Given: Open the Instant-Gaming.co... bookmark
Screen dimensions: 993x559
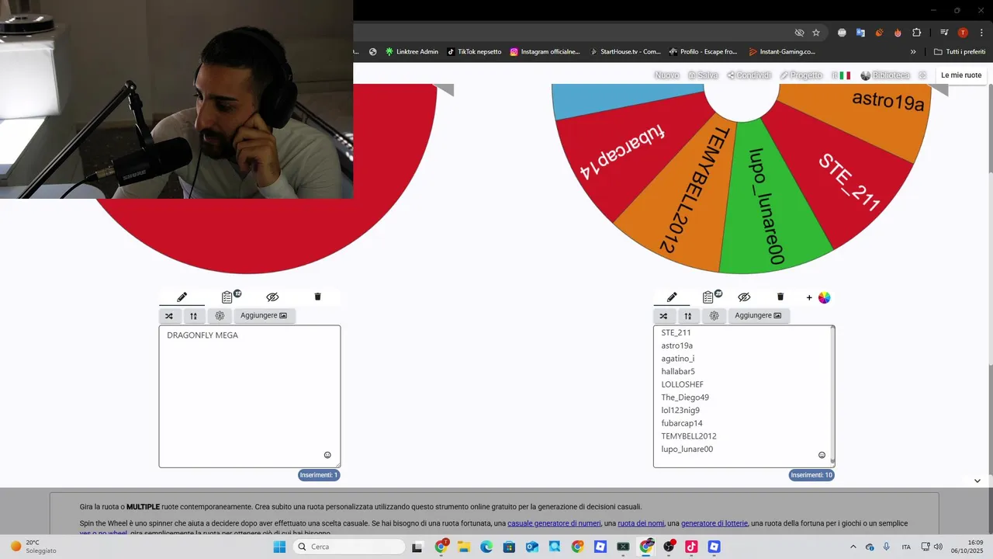Looking at the screenshot, I should (x=782, y=52).
